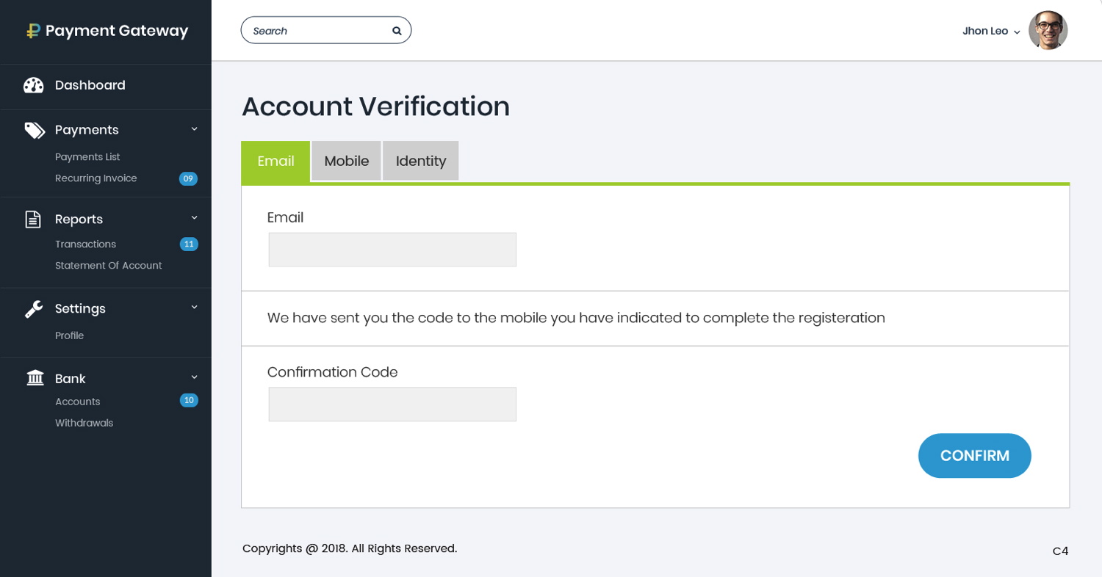Click the Bank building icon
Viewport: 1102px width, 577px height.
35,378
